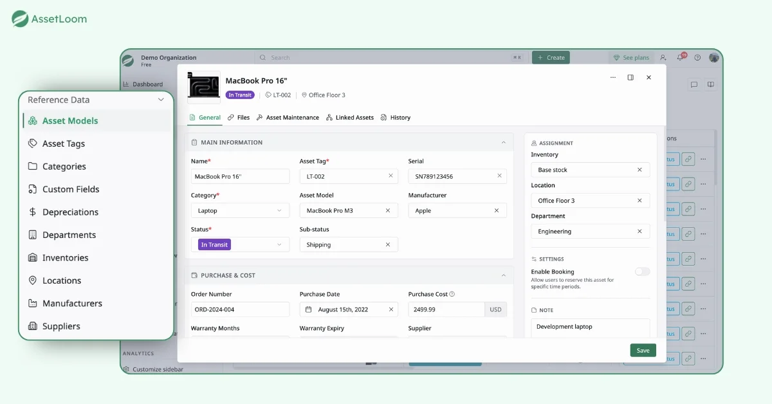Click the Purchase Cost info icon
Viewport: 772px width, 404px height.
[x=452, y=294]
